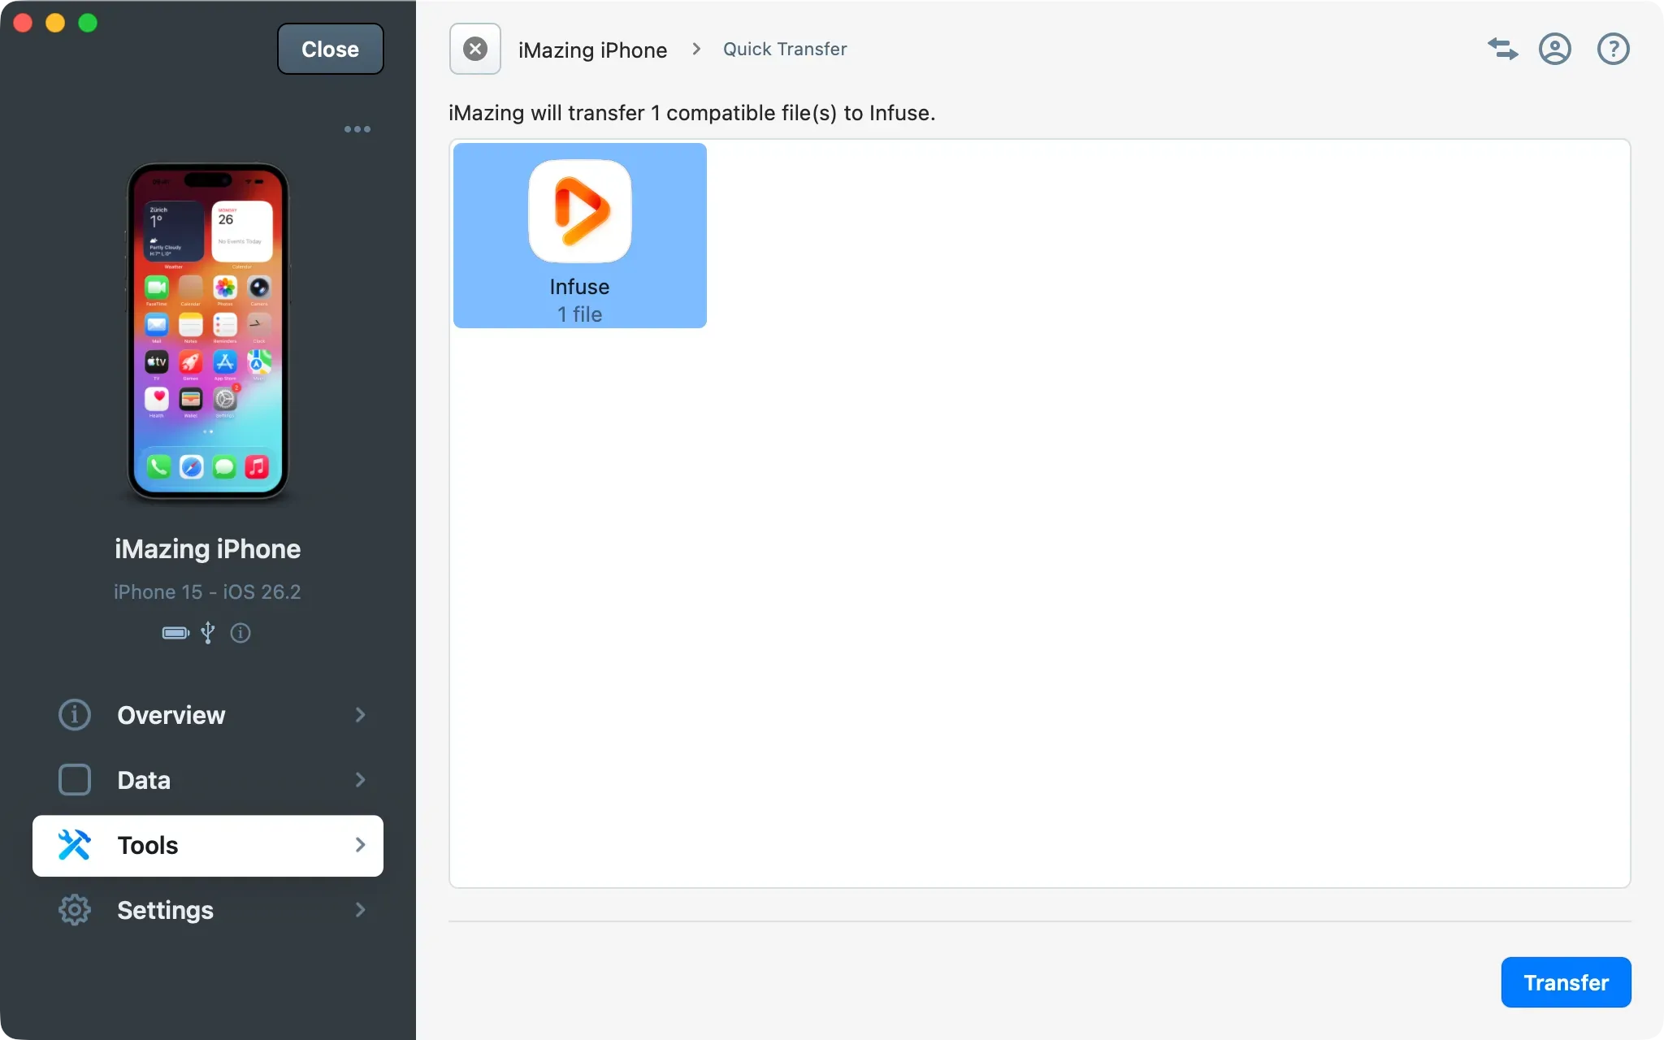
Task: Expand the Data section chevron
Action: tap(360, 779)
